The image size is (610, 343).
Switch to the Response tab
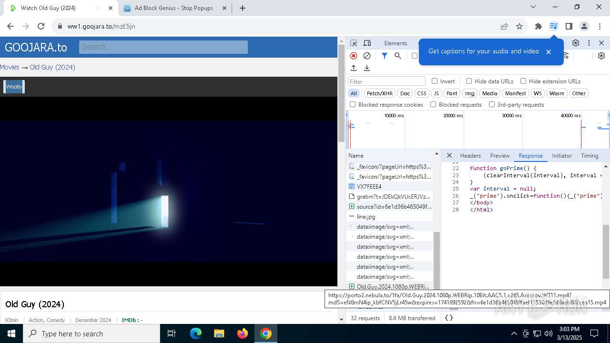[530, 156]
